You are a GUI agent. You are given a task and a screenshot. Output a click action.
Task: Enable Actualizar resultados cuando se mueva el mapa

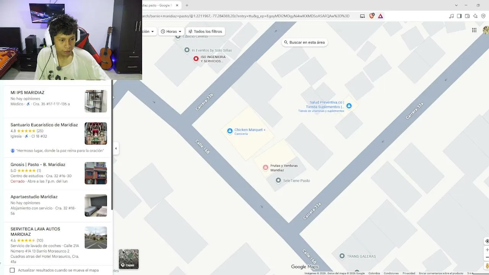(12, 270)
